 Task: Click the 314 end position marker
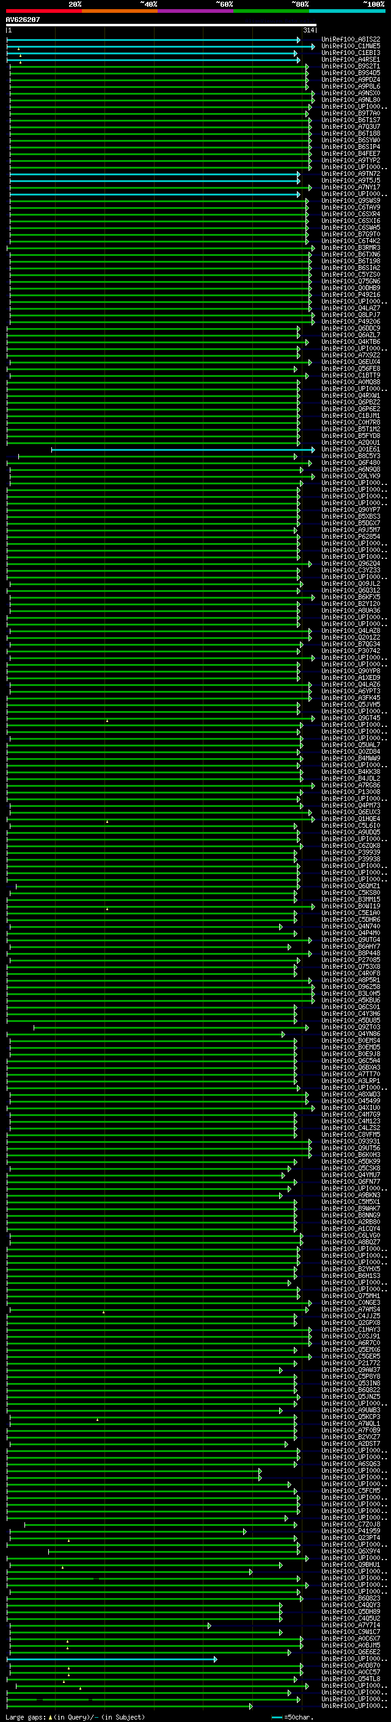tap(309, 30)
